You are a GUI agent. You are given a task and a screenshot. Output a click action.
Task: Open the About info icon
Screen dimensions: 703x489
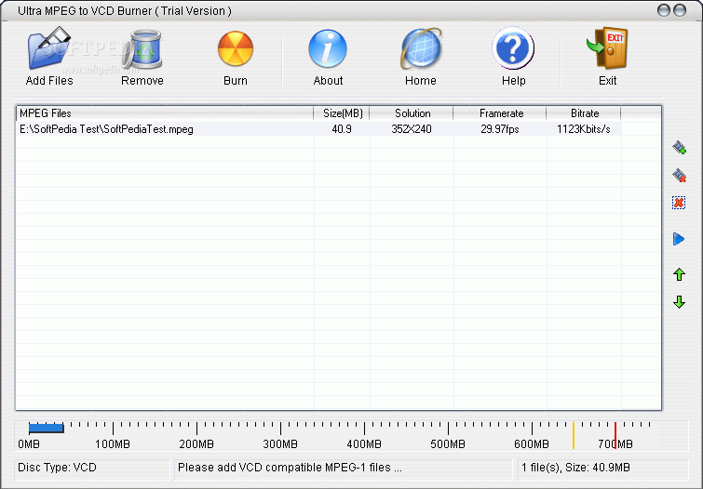pyautogui.click(x=328, y=49)
